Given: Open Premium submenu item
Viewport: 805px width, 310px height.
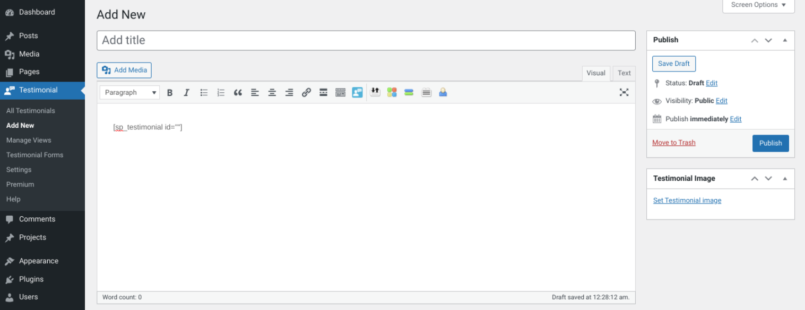Looking at the screenshot, I should pos(20,184).
